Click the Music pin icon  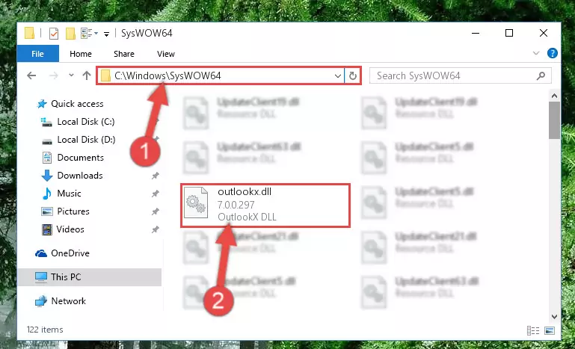pos(156,194)
